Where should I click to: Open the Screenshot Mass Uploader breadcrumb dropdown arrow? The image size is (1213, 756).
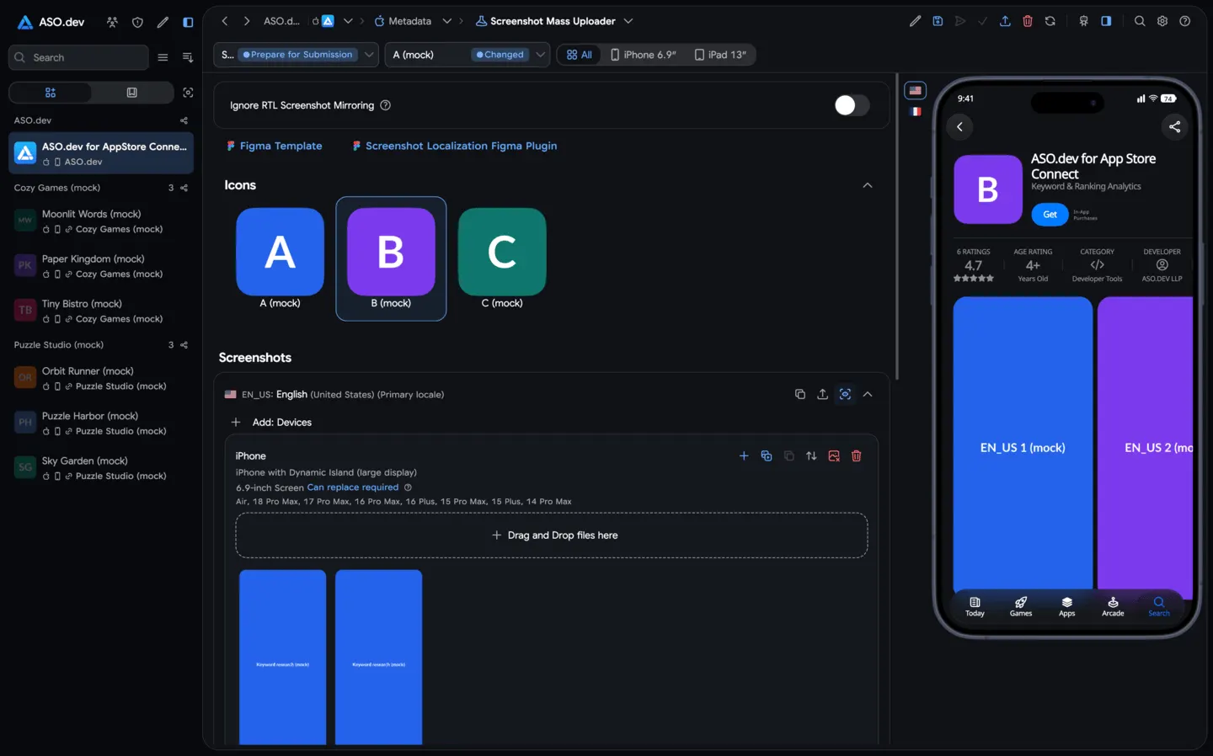pyautogui.click(x=628, y=21)
